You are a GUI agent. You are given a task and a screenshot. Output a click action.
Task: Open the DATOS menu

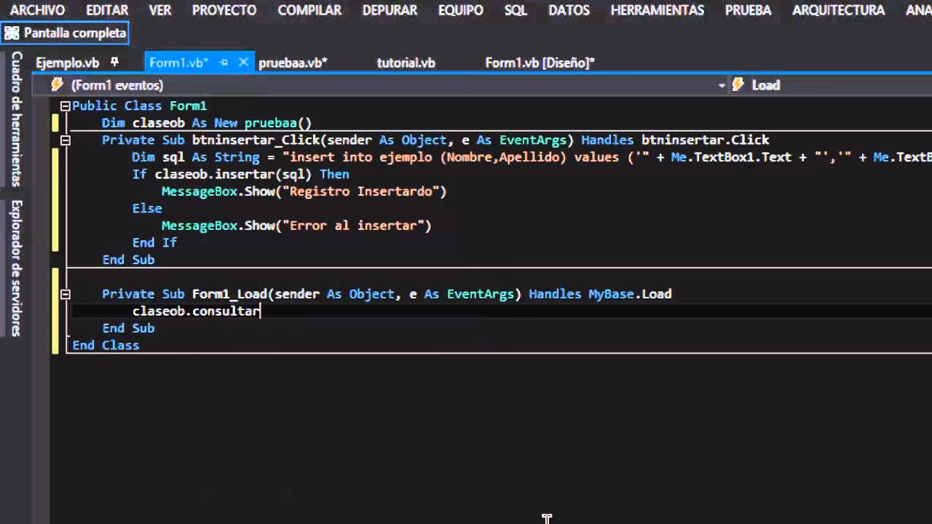(x=569, y=10)
